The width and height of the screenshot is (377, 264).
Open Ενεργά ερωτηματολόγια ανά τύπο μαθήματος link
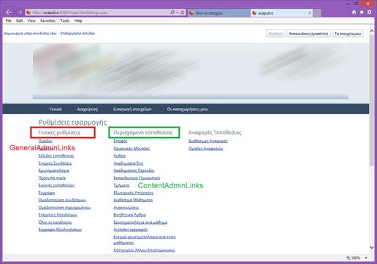coord(145,240)
